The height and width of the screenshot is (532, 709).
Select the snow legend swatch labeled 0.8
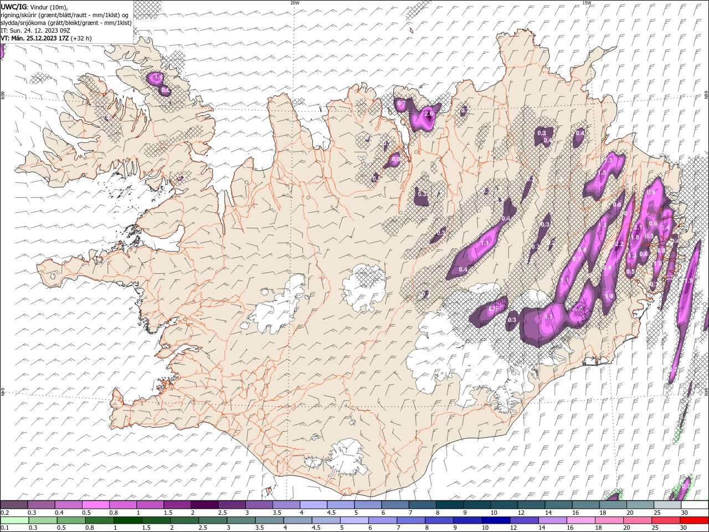click(x=122, y=505)
